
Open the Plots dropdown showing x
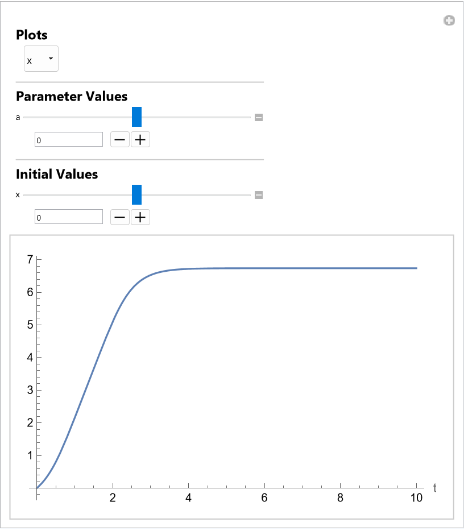pos(41,59)
